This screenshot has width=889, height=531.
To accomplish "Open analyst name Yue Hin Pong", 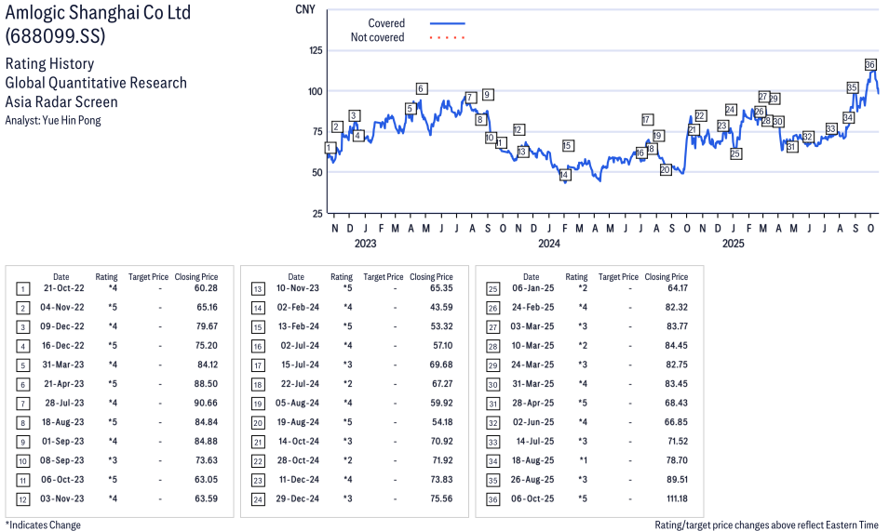I will pyautogui.click(x=53, y=120).
